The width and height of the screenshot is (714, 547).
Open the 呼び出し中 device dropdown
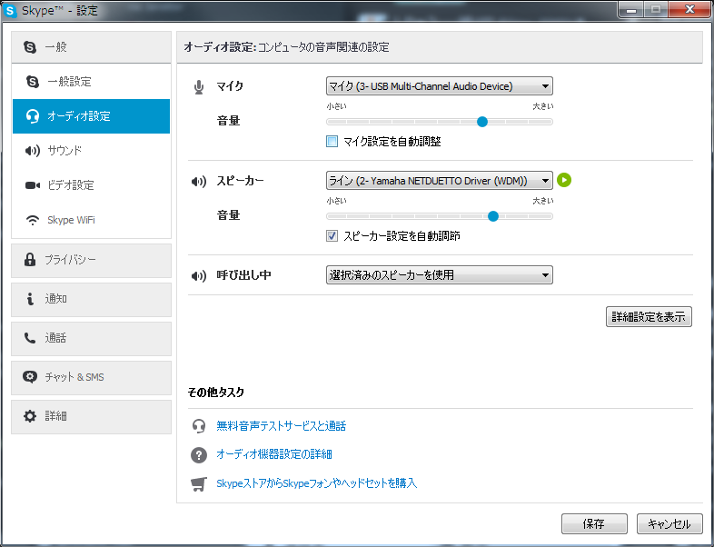point(440,275)
